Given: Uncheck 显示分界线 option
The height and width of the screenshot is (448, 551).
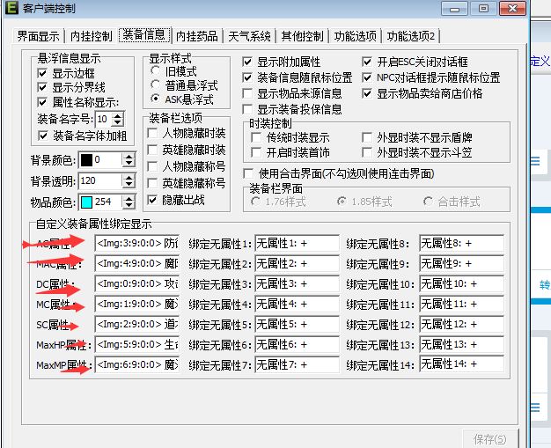Looking at the screenshot, I should point(42,87).
